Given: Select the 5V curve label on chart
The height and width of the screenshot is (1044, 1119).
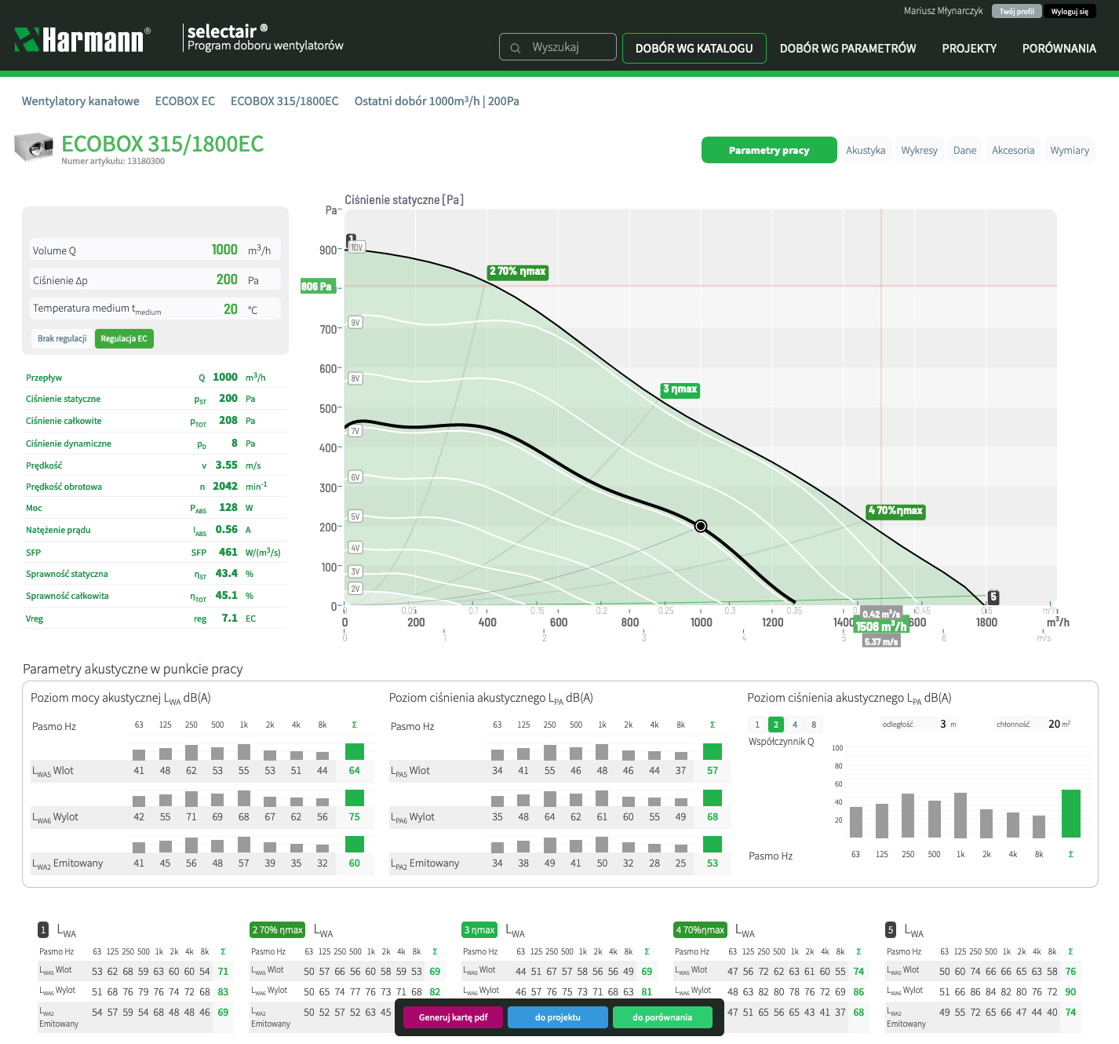Looking at the screenshot, I should pos(355,517).
